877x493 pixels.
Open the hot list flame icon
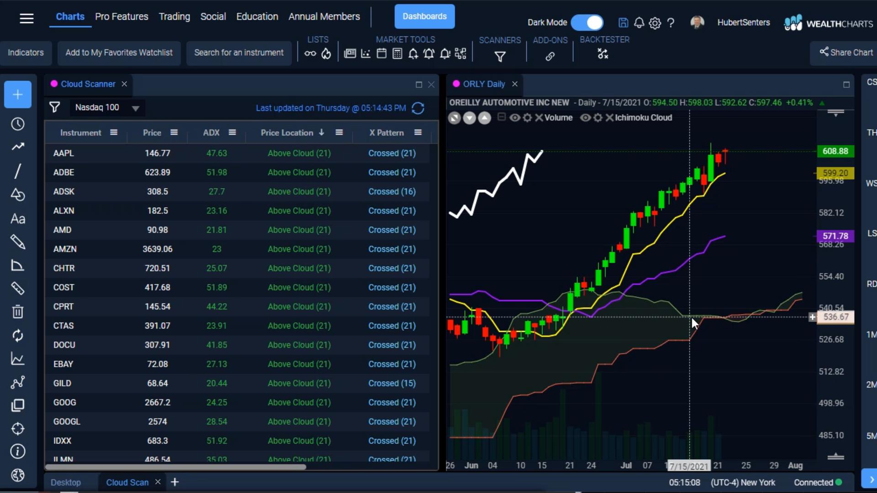[326, 54]
